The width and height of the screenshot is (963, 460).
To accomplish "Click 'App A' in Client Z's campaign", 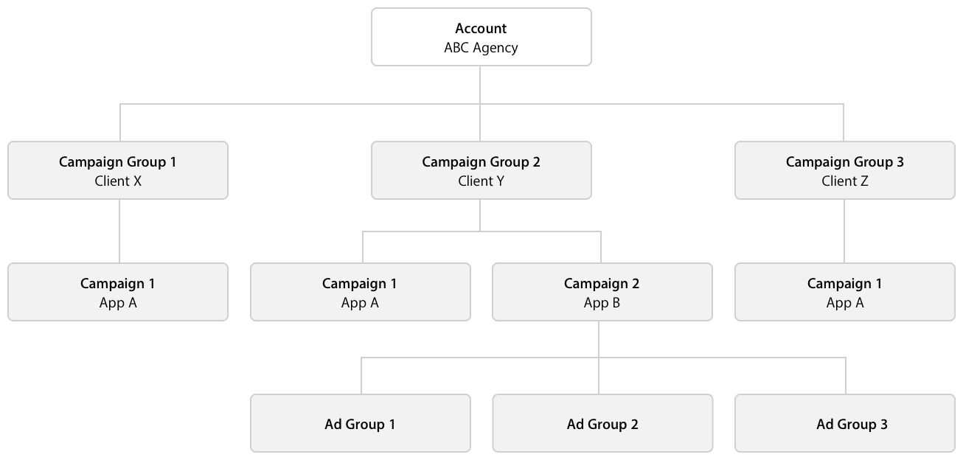I will click(x=844, y=303).
